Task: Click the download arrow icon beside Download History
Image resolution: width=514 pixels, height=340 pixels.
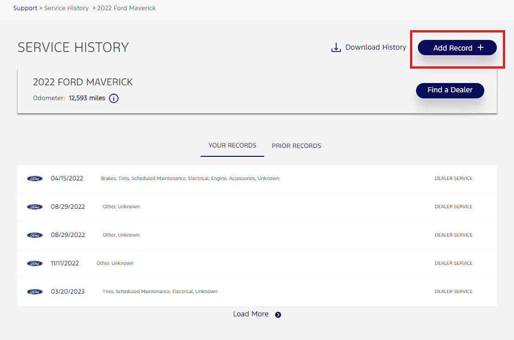Action: click(336, 47)
